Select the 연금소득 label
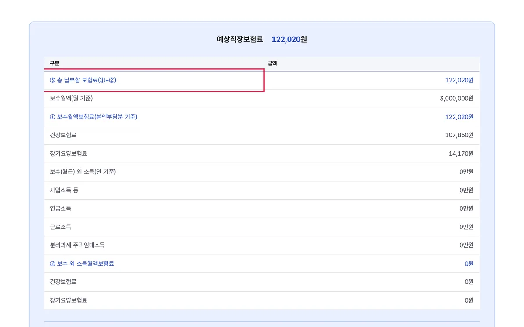Screen dimensions: 524x327 (61, 208)
